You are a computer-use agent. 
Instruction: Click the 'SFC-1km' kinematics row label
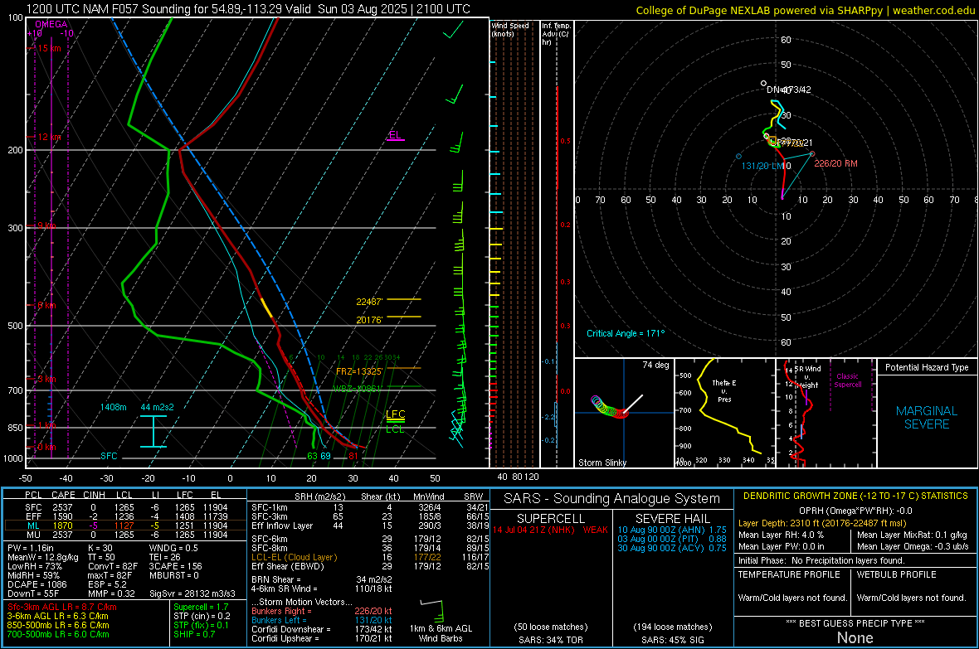tap(269, 507)
